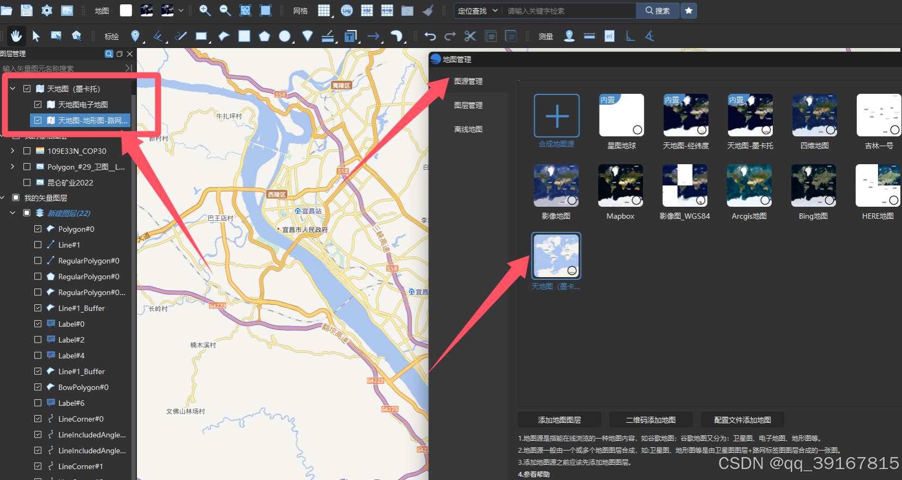The height and width of the screenshot is (480, 902).
Task: Open the 4.参看帮助 help link
Action: [534, 474]
